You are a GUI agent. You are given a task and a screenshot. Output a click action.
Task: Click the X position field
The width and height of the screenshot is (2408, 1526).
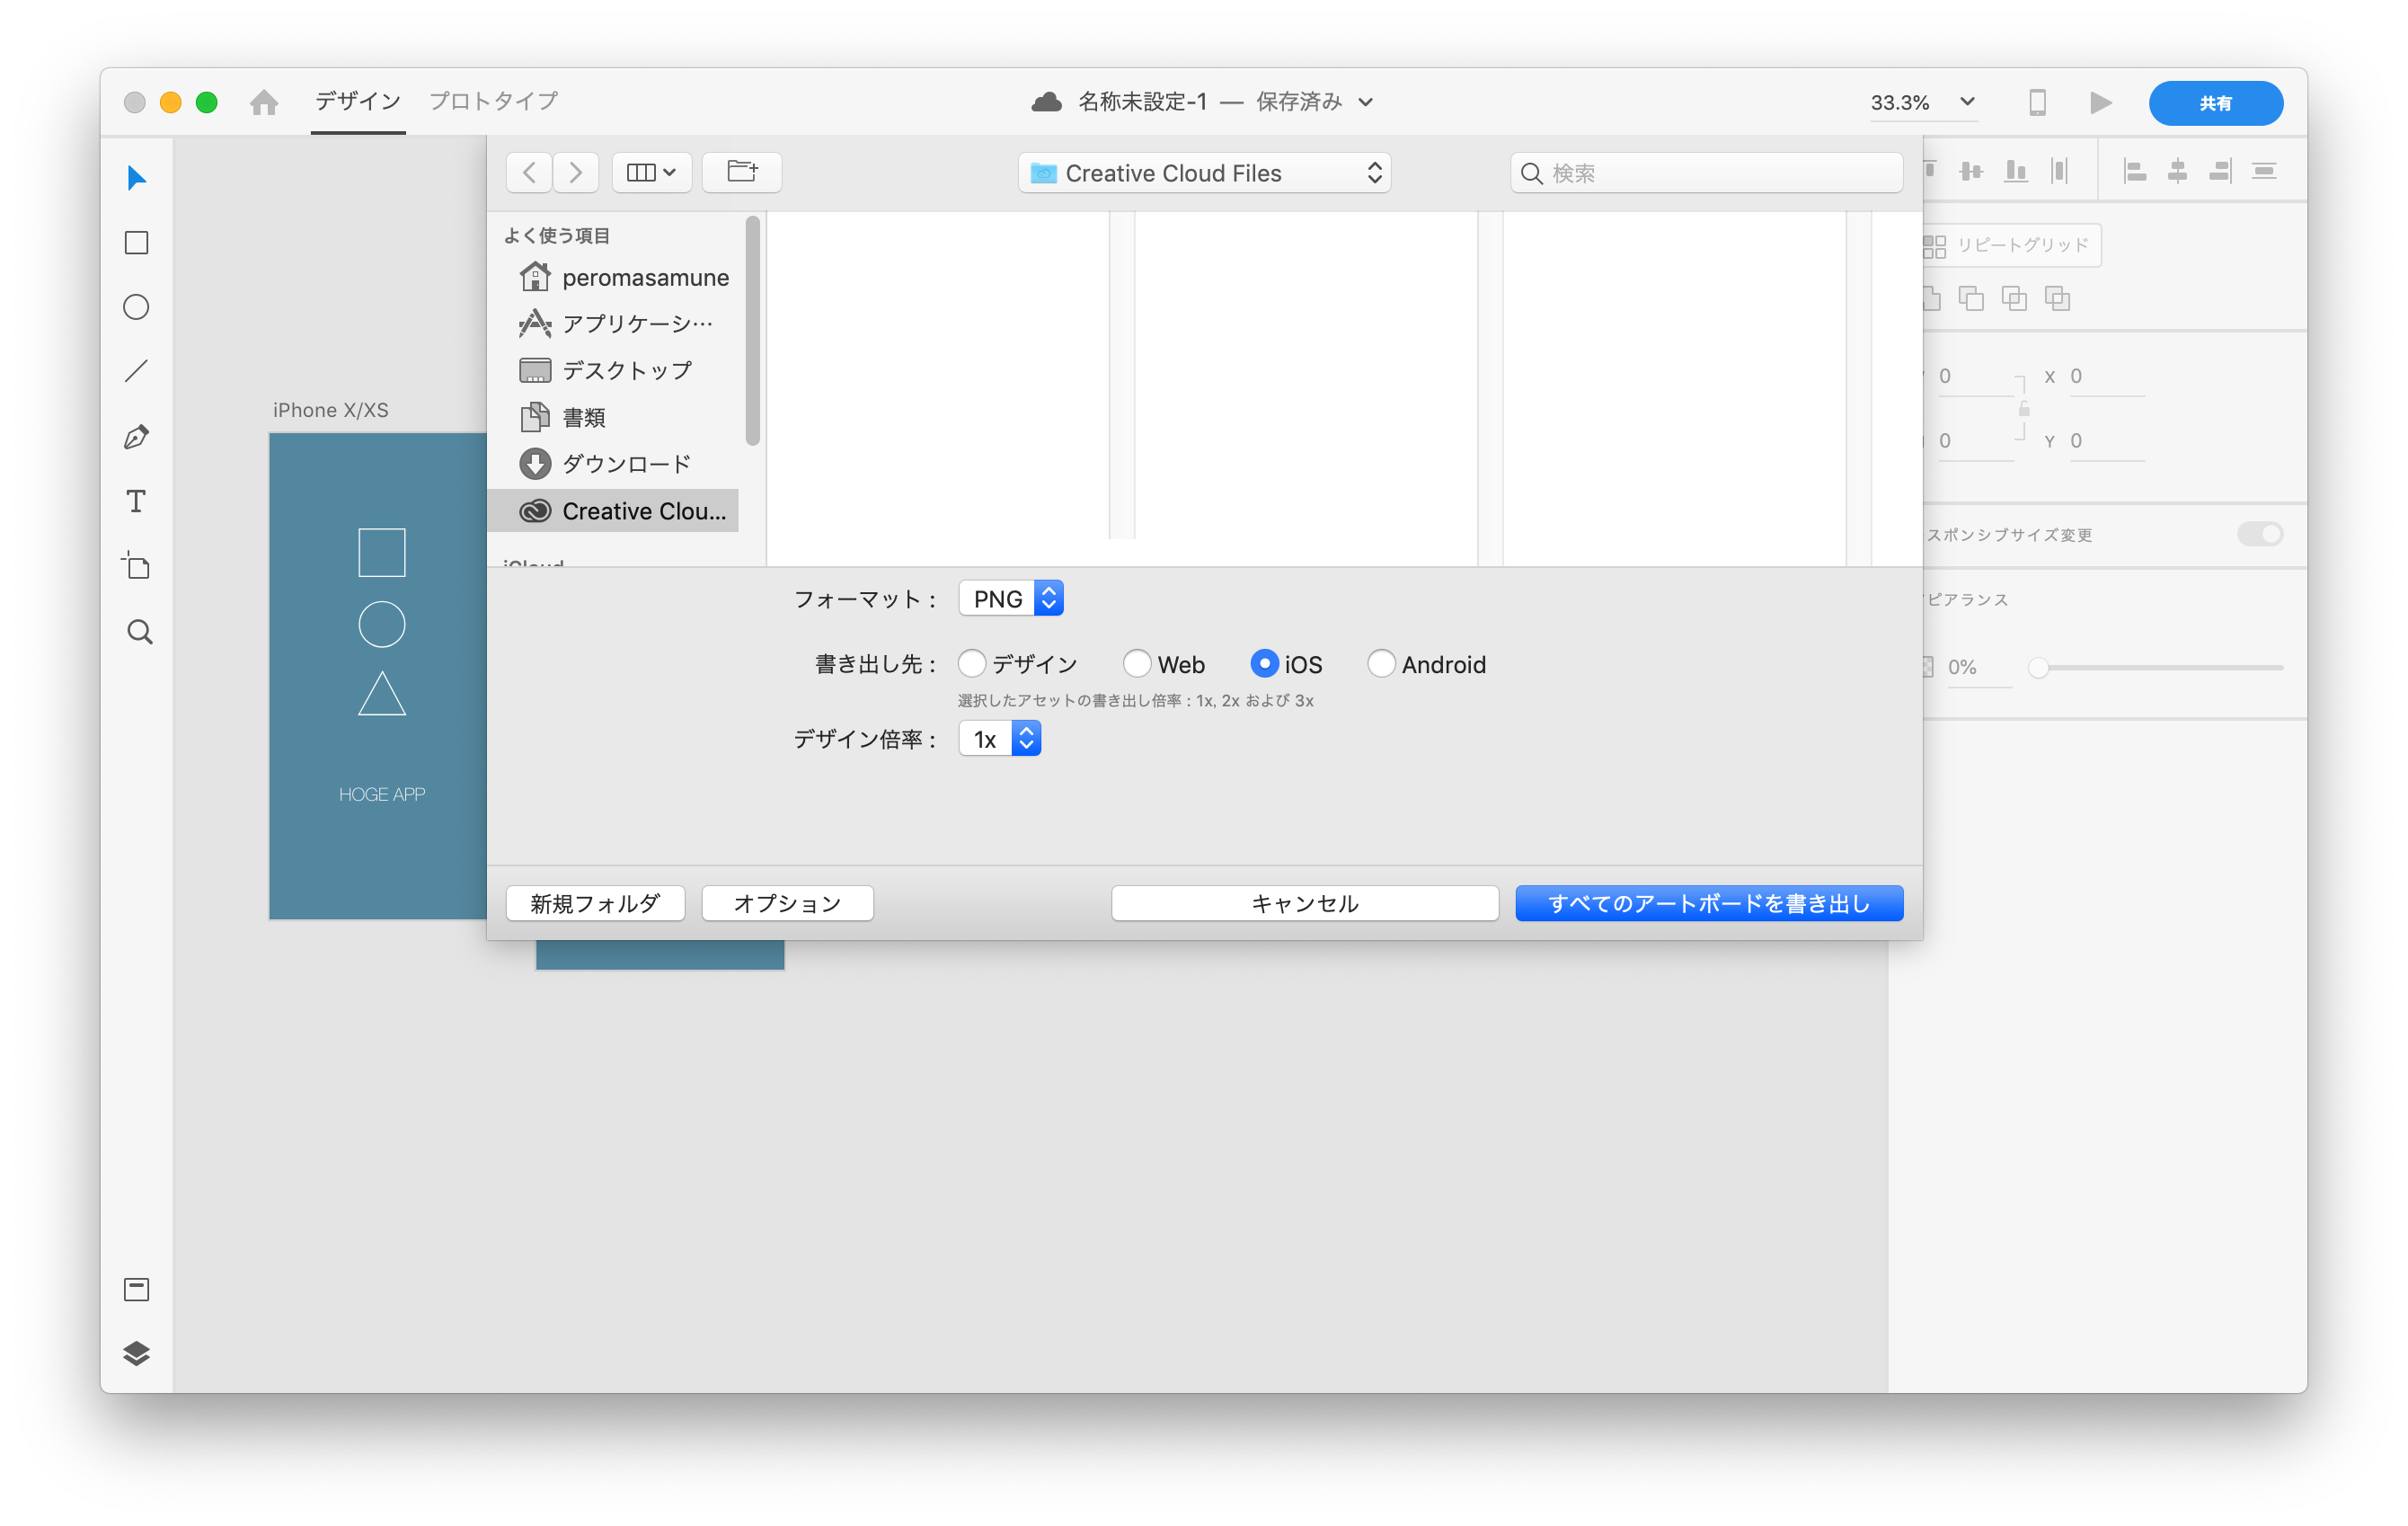(2107, 377)
